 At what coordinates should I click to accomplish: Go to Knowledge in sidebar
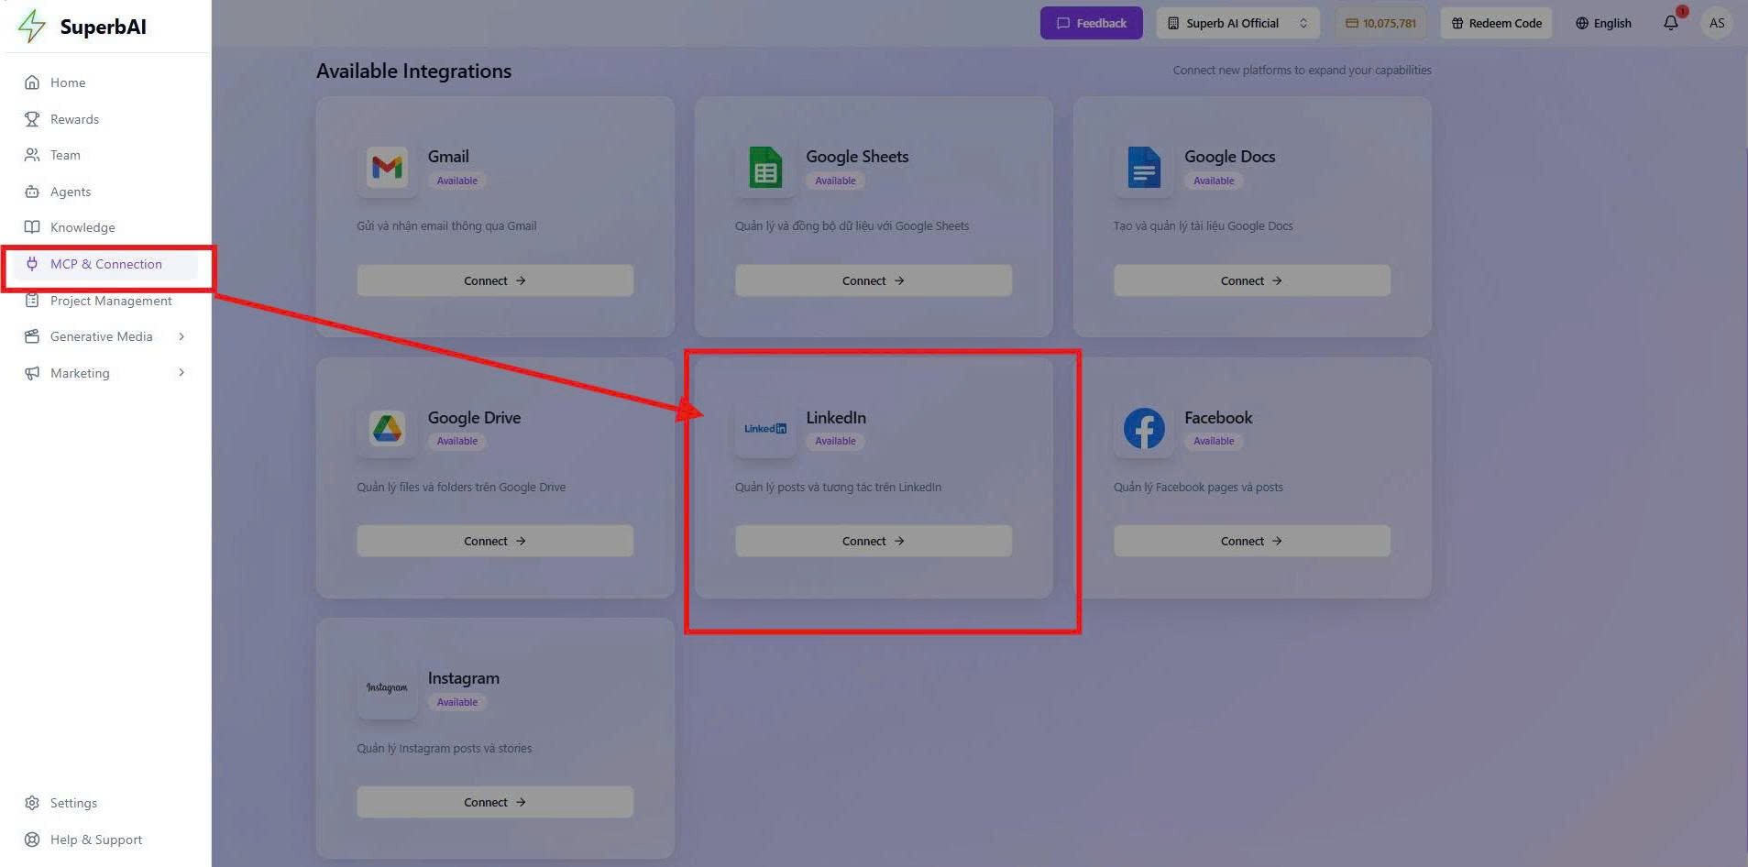(x=82, y=227)
